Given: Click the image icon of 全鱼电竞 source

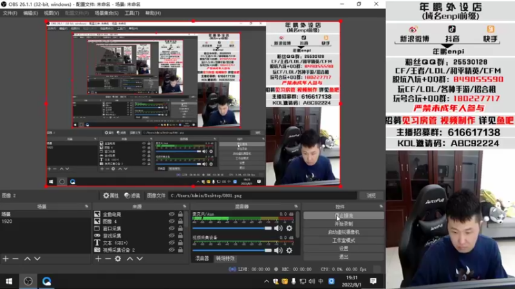Looking at the screenshot, I should coord(97,214).
